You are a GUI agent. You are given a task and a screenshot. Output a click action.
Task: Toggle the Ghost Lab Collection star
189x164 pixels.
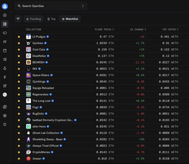coord(19,133)
